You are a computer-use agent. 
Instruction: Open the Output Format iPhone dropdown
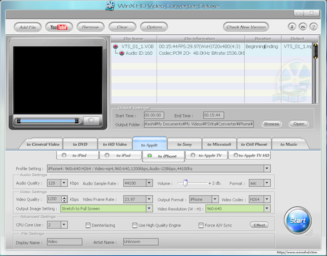(x=215, y=199)
